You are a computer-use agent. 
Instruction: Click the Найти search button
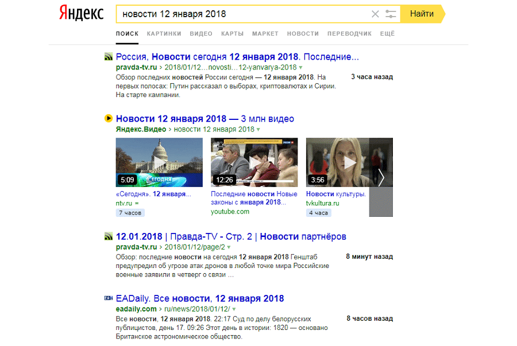422,14
